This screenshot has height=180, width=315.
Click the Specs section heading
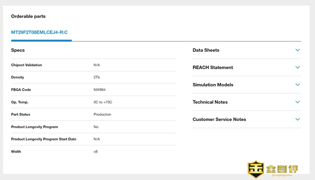click(18, 50)
